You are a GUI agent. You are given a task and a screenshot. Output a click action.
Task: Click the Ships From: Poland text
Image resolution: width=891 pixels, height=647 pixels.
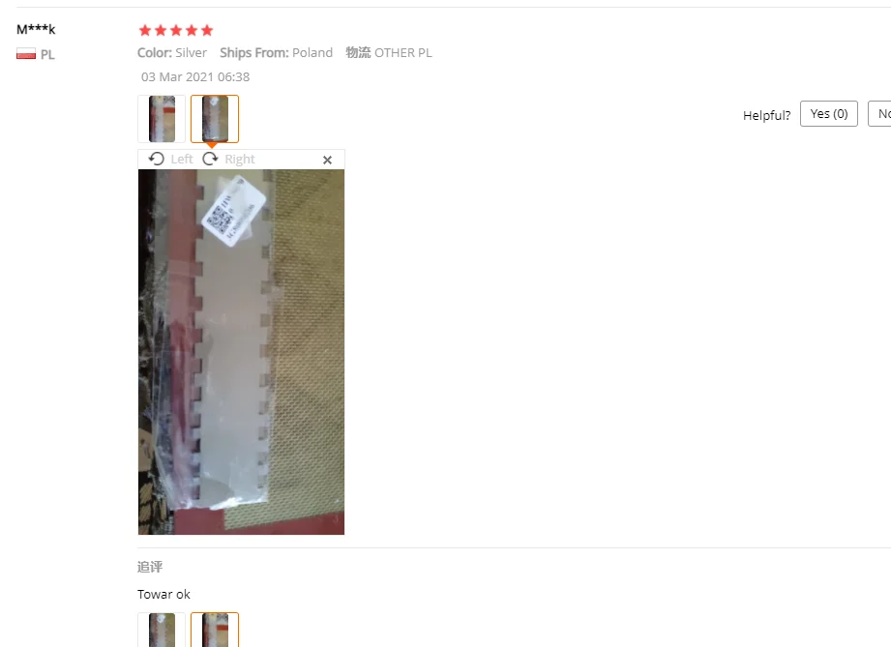point(276,53)
